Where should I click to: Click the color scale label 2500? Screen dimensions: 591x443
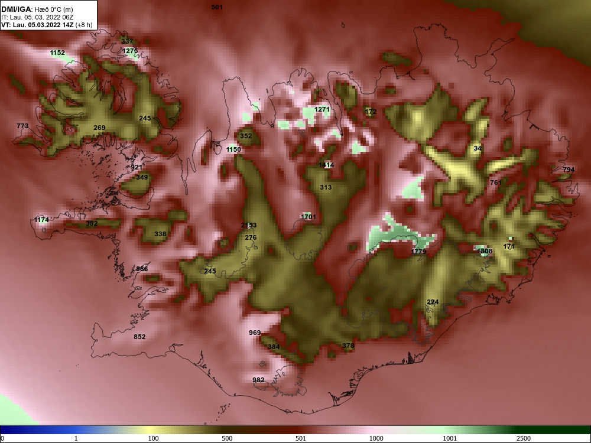point(524,438)
